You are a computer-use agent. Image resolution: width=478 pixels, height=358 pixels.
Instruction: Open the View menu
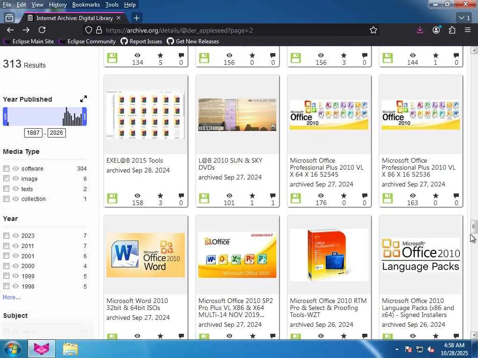pos(37,5)
